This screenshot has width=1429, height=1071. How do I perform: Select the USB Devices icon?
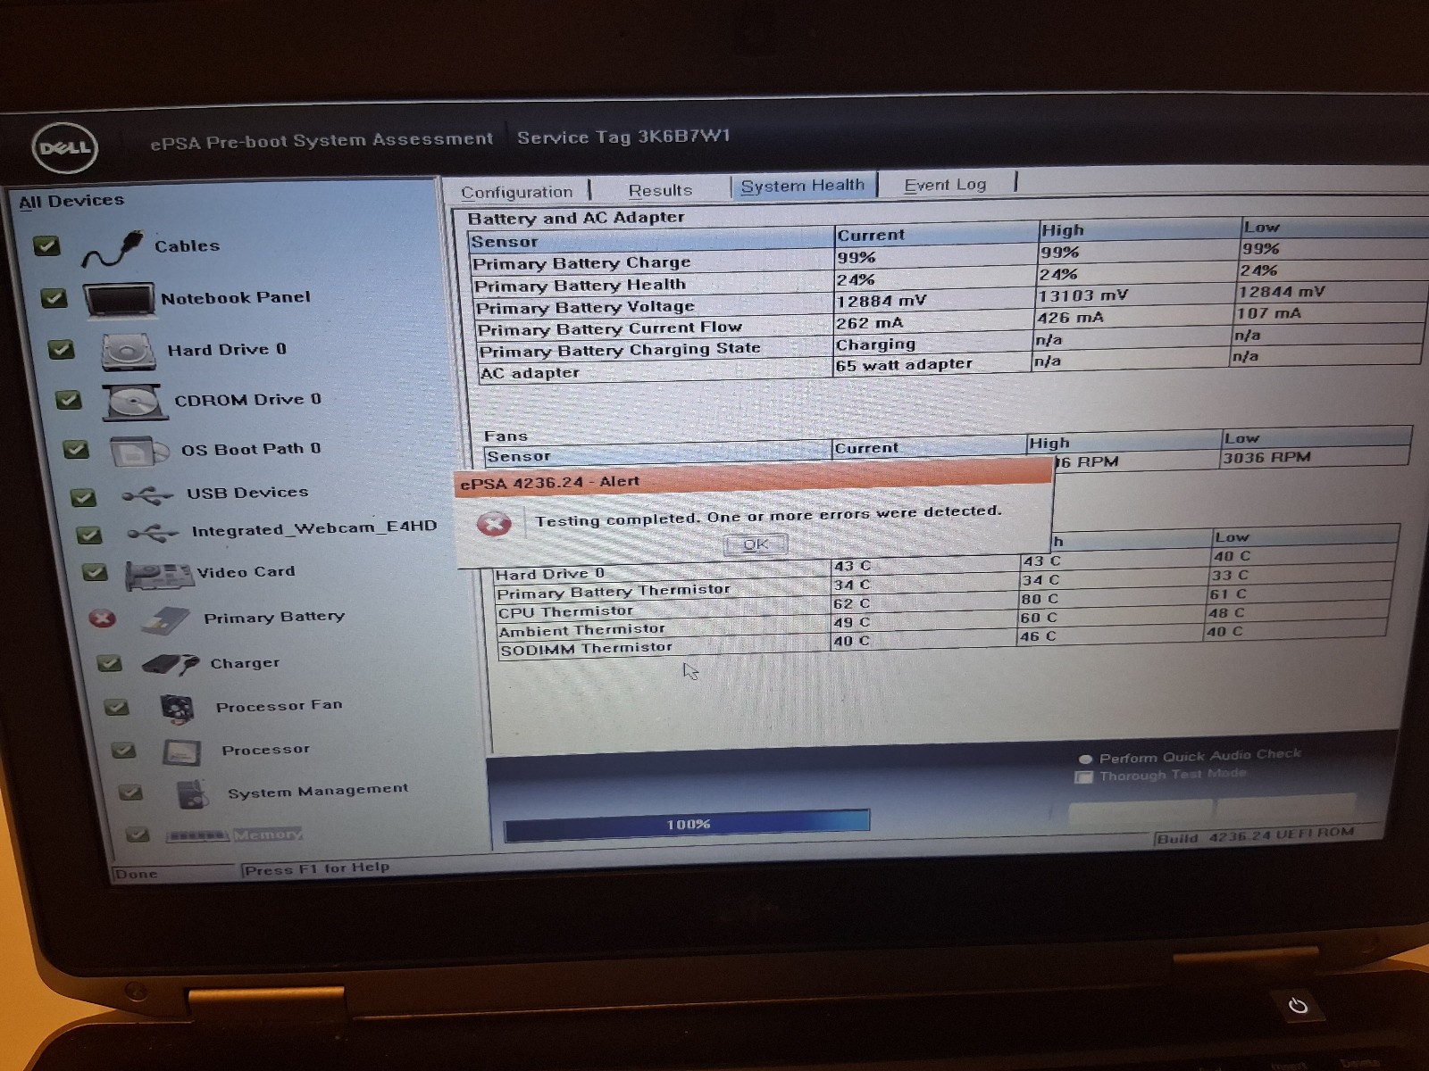click(x=147, y=495)
